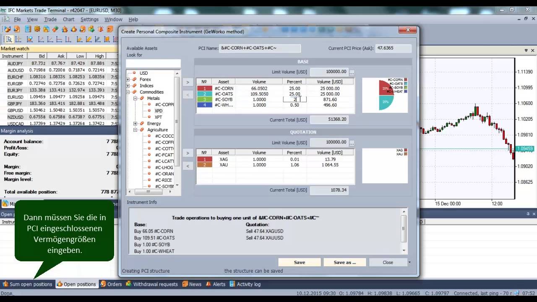Image resolution: width=537 pixels, height=302 pixels.
Task: Click the Base Limit Volume field
Action: tap(329, 72)
